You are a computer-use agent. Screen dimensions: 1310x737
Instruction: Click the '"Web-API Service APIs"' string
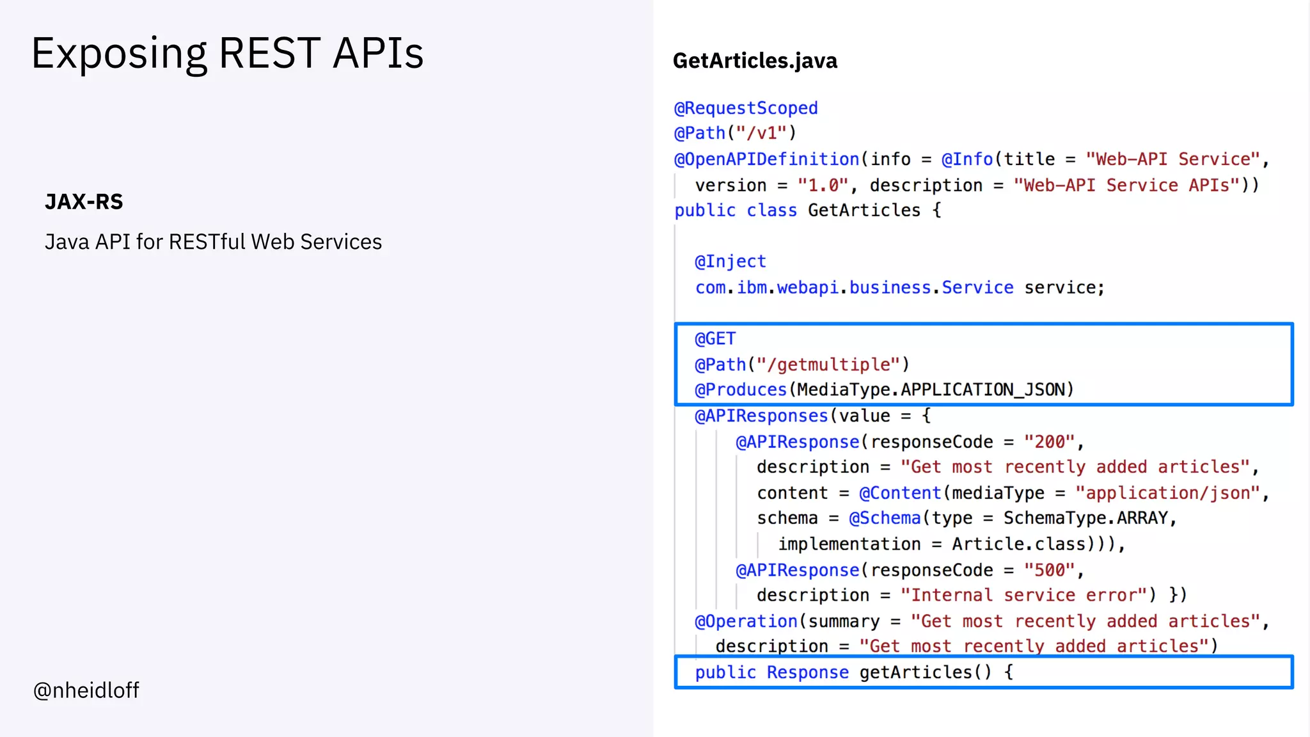pos(1126,186)
